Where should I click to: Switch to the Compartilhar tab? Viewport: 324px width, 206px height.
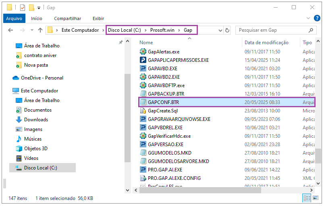[x=67, y=18]
